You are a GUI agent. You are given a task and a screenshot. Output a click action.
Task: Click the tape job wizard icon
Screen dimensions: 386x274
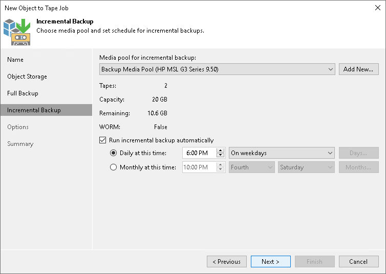pos(17,32)
